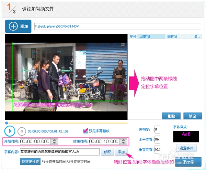
Task: Open 快捷键设置 shortcut settings
Action: tap(30, 161)
